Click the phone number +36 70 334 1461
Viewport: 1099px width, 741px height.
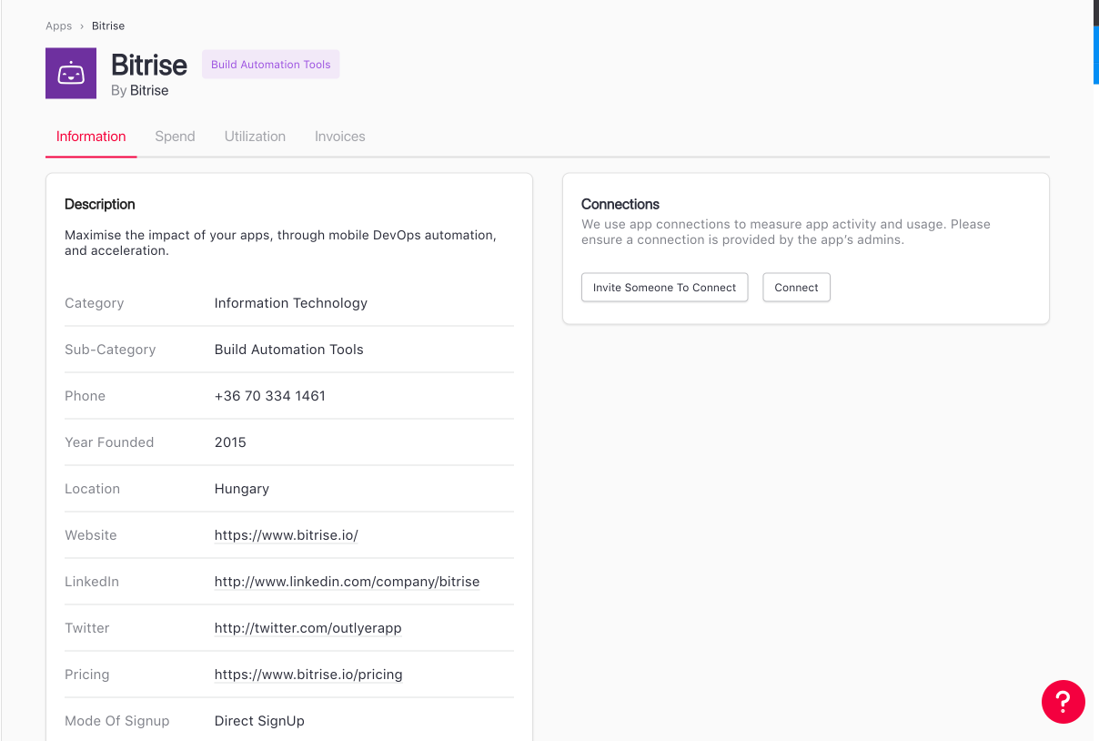[270, 396]
